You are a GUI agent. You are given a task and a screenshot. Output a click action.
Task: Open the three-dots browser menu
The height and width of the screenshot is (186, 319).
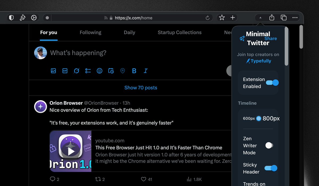coord(295,18)
